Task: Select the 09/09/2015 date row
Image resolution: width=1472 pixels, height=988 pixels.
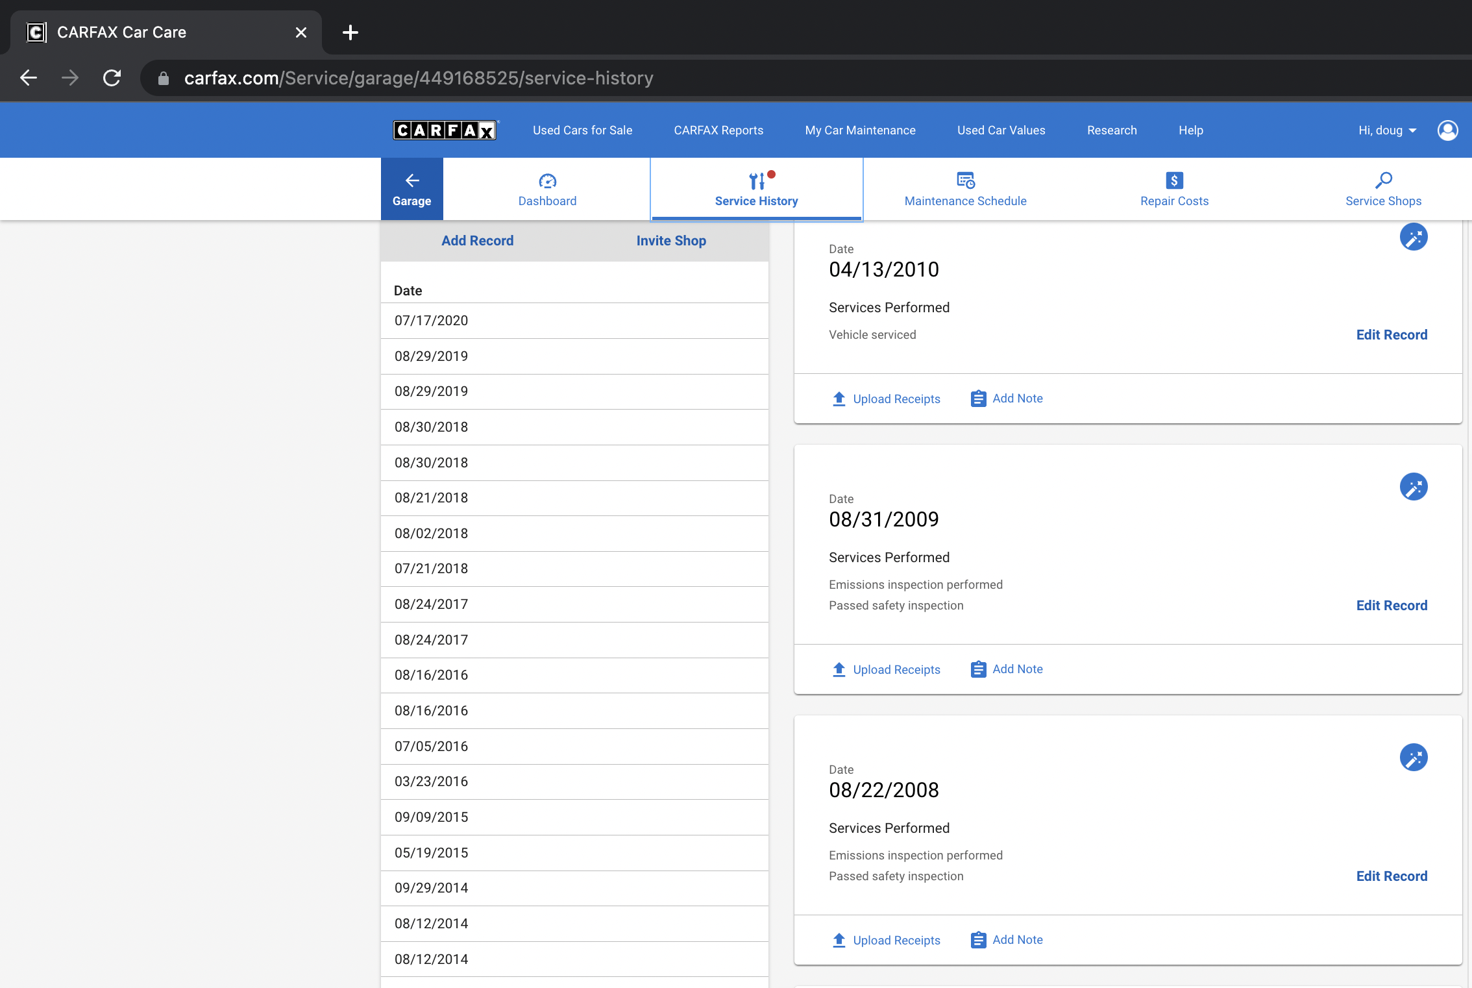Action: [x=574, y=817]
